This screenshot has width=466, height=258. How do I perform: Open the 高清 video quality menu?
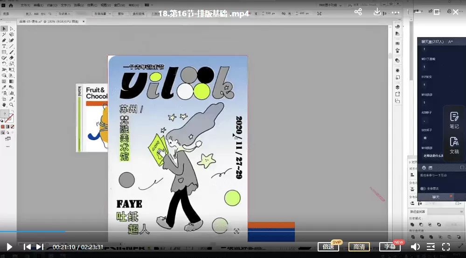(359, 247)
